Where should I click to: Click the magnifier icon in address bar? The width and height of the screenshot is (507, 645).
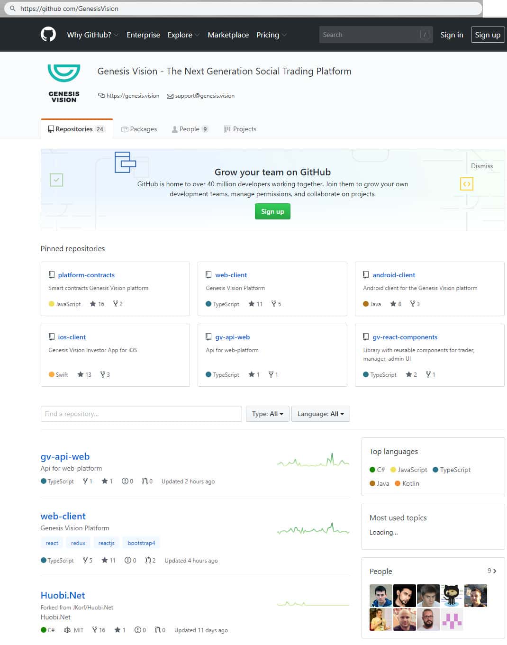(x=13, y=9)
